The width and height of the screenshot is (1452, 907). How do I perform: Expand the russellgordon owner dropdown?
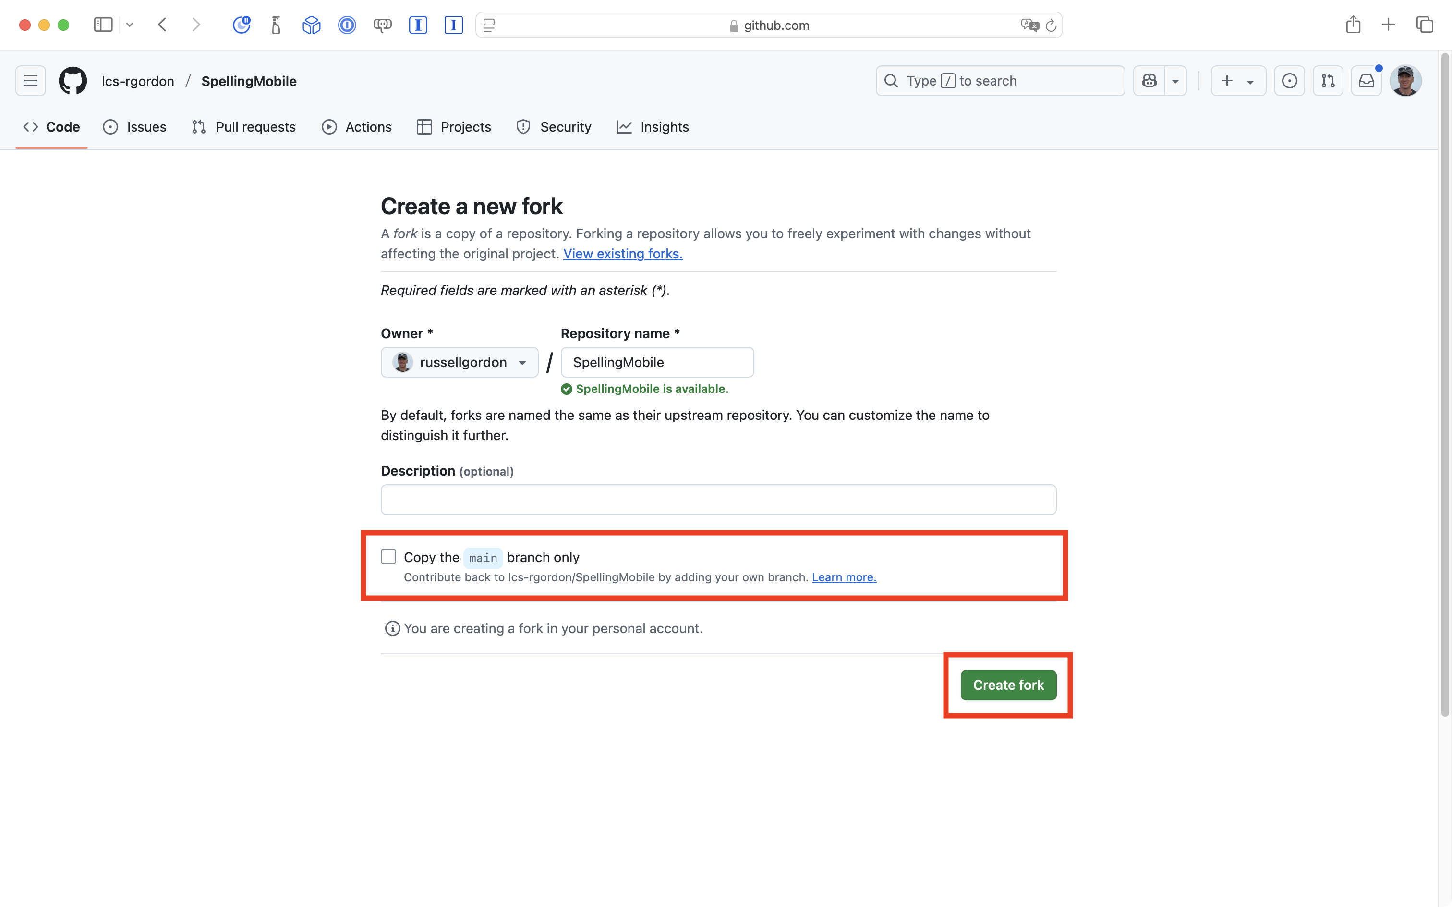[459, 362]
